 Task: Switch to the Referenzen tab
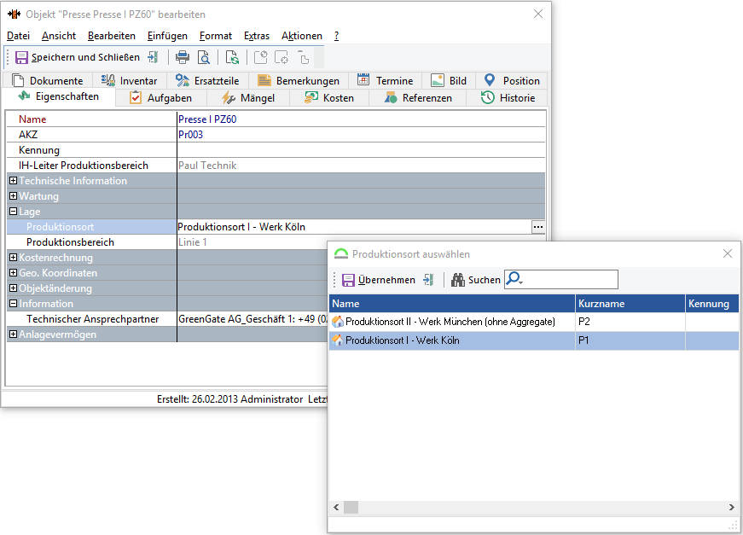point(418,98)
